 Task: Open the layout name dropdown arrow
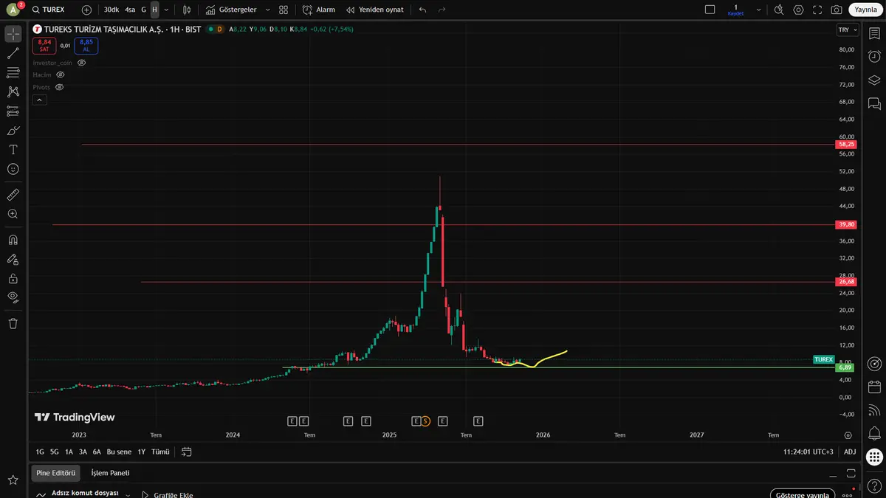click(x=757, y=10)
